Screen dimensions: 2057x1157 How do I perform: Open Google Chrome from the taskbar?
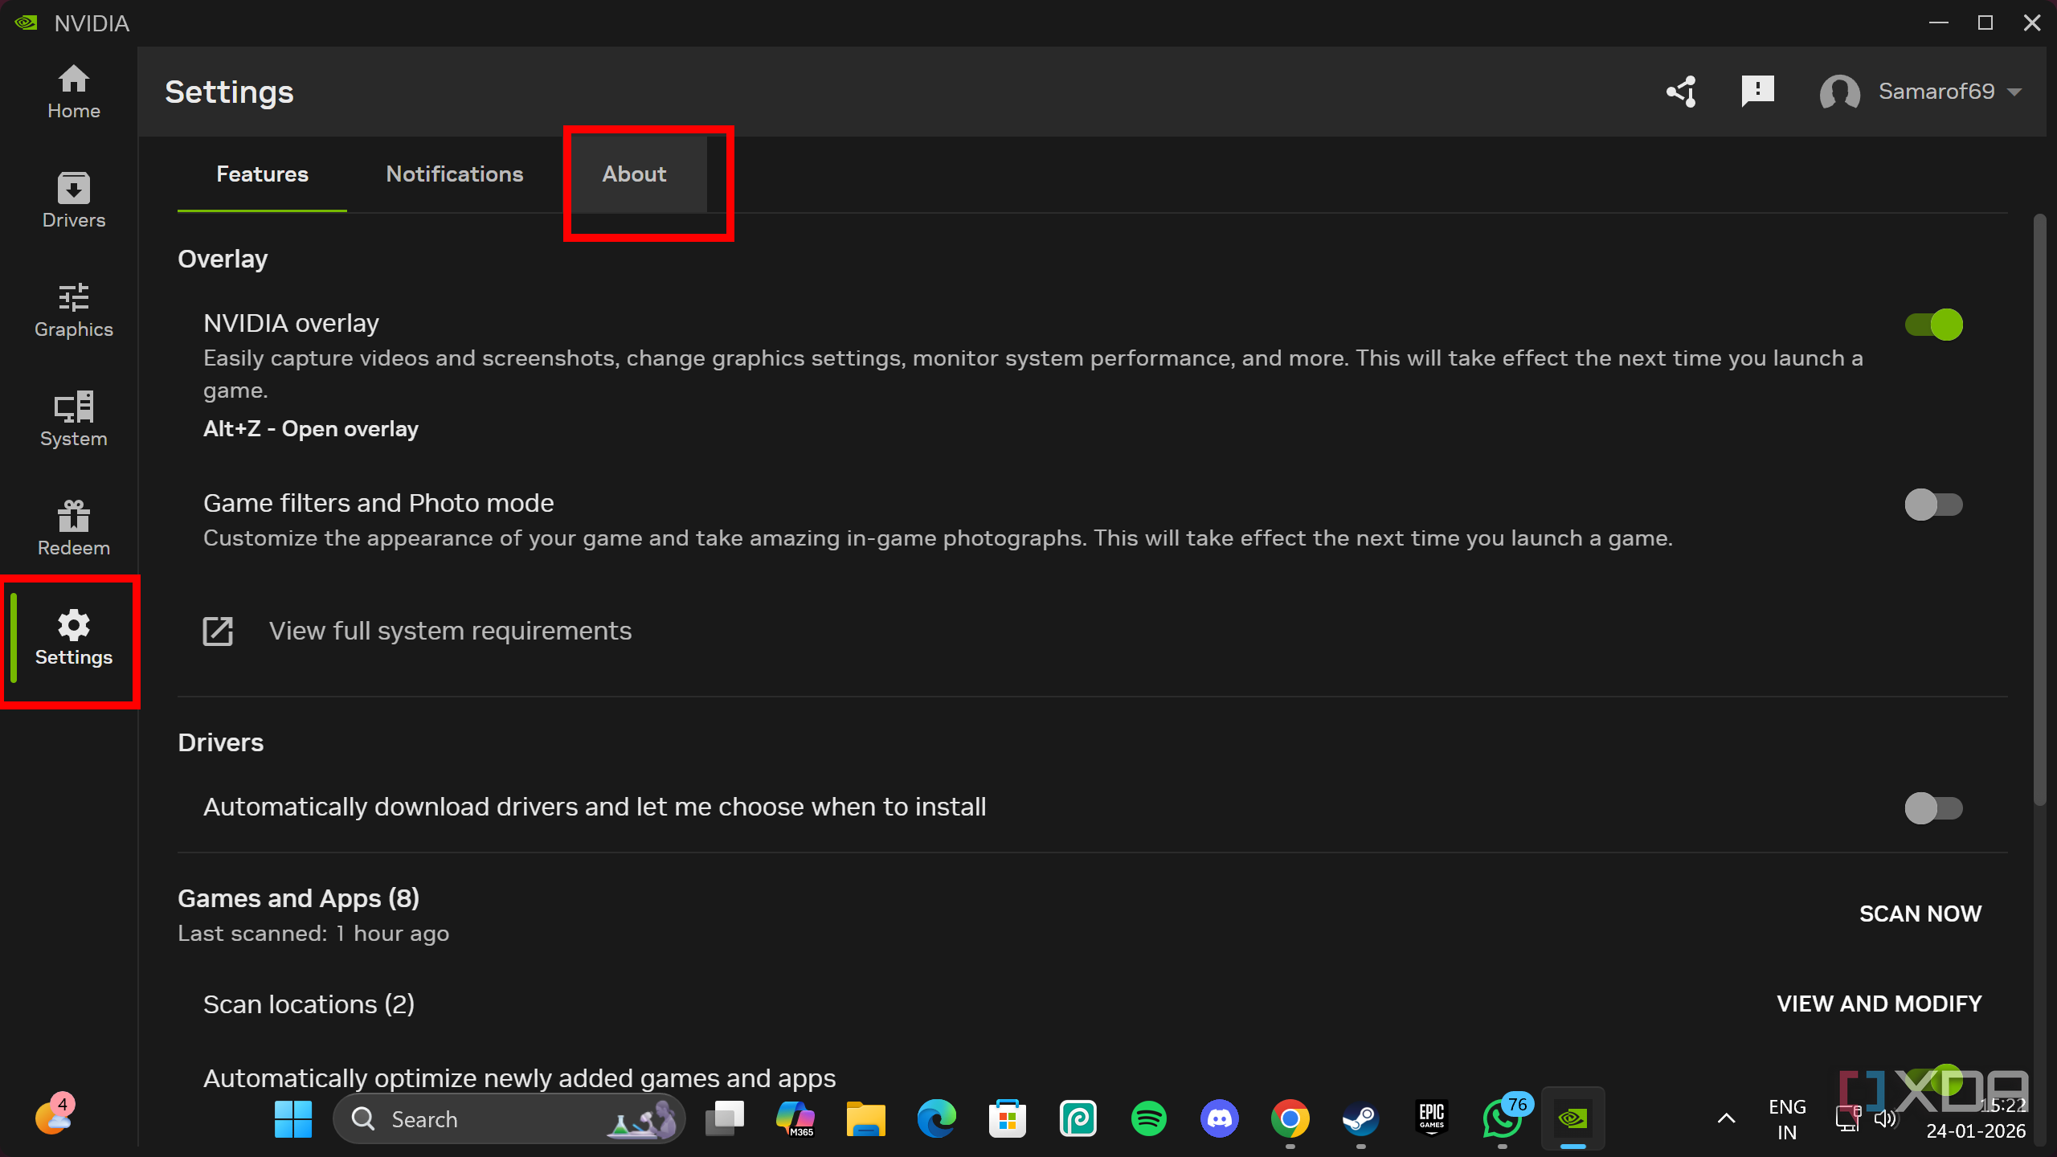click(1290, 1118)
